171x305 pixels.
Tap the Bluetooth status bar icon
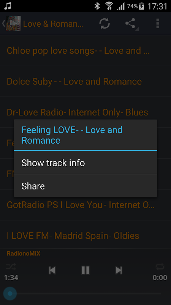(97, 6)
